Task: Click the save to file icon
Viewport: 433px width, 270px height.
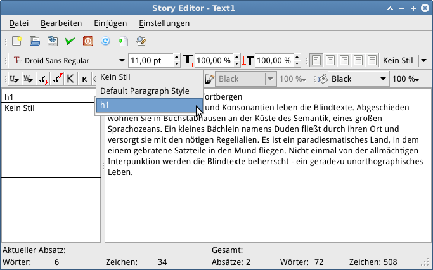Action: click(x=53, y=42)
